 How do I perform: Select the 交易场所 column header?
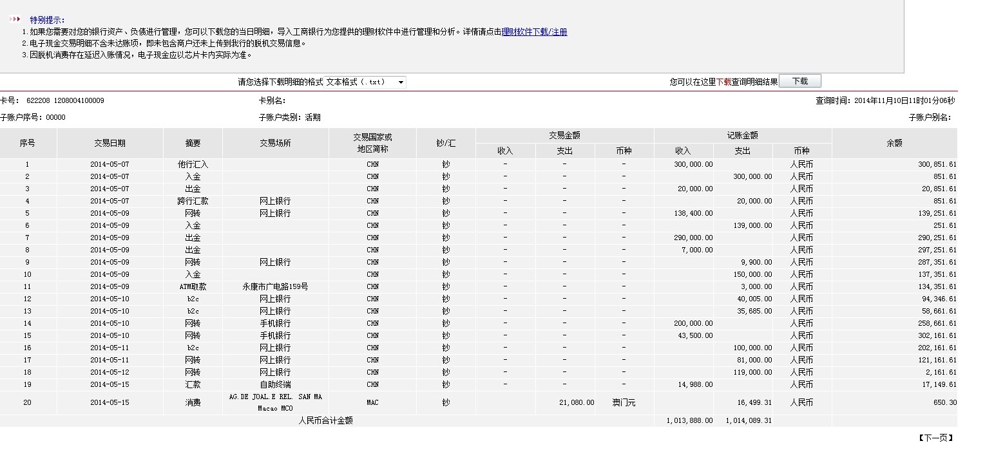275,144
